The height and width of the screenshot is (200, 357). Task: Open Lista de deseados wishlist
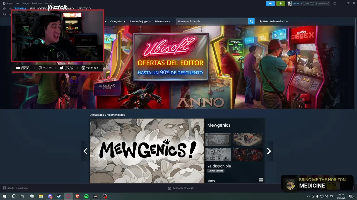pyautogui.click(x=273, y=21)
